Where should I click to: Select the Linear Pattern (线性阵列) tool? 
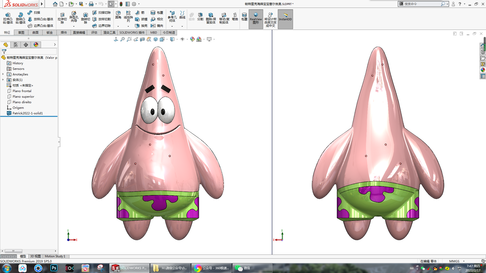(128, 16)
